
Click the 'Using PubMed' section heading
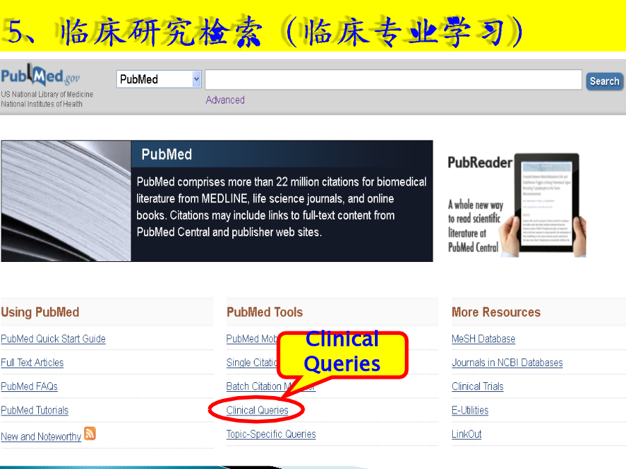(x=40, y=312)
